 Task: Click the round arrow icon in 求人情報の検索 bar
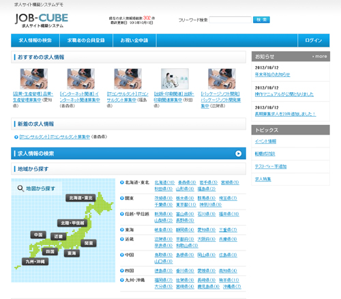(238, 154)
